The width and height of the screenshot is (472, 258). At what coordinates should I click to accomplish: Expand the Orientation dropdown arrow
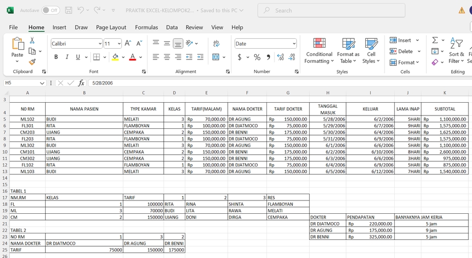197,43
